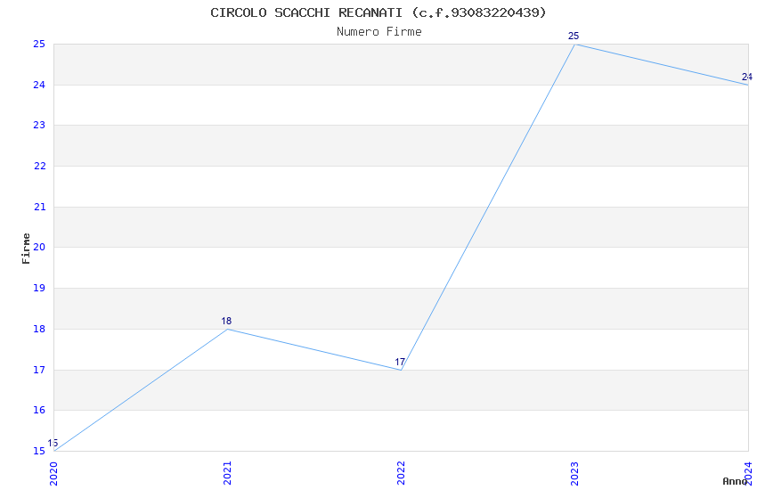Click y-axis tick value 19

click(x=39, y=288)
